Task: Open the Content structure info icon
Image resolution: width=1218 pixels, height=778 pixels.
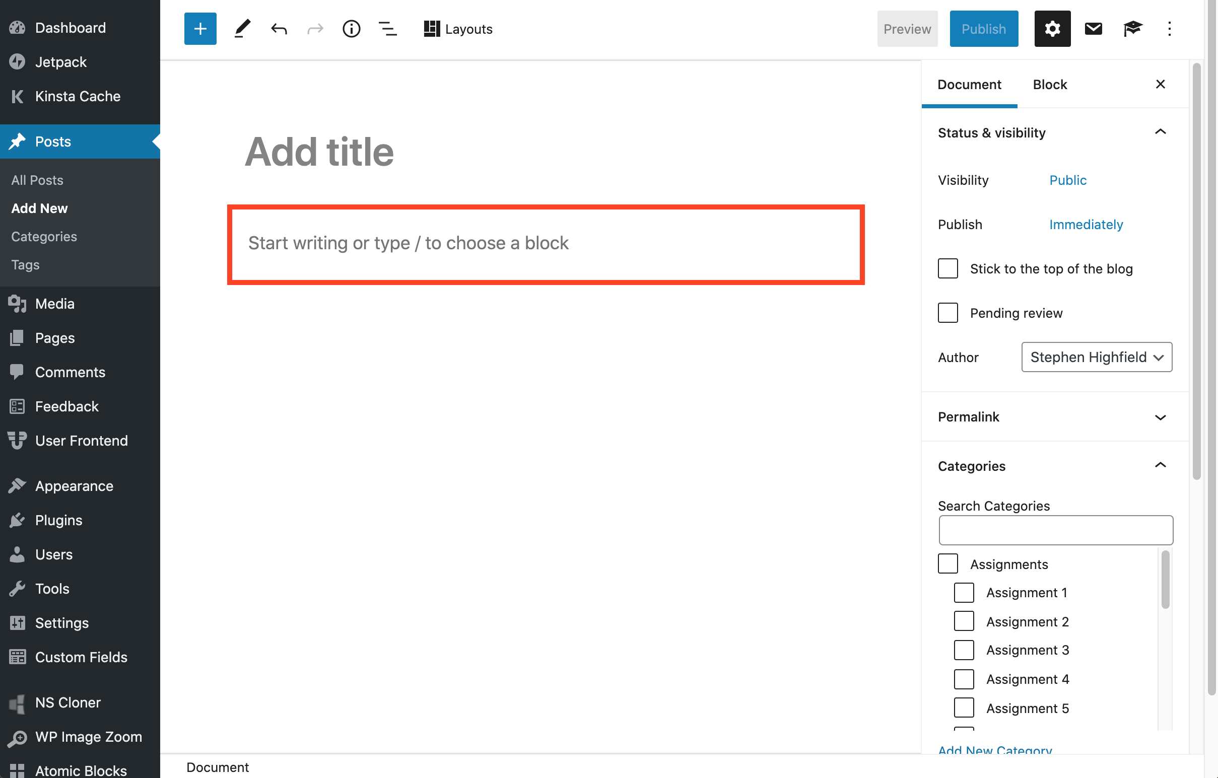Action: [x=351, y=29]
